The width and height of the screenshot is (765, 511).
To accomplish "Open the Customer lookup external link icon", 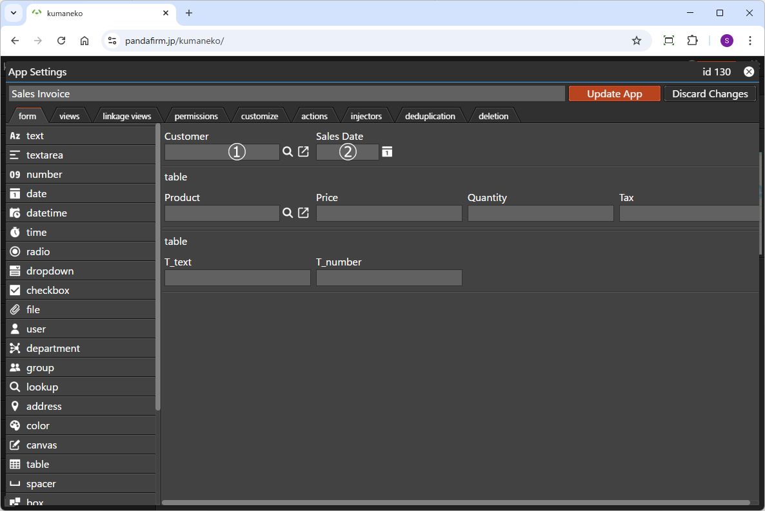I will click(x=303, y=152).
